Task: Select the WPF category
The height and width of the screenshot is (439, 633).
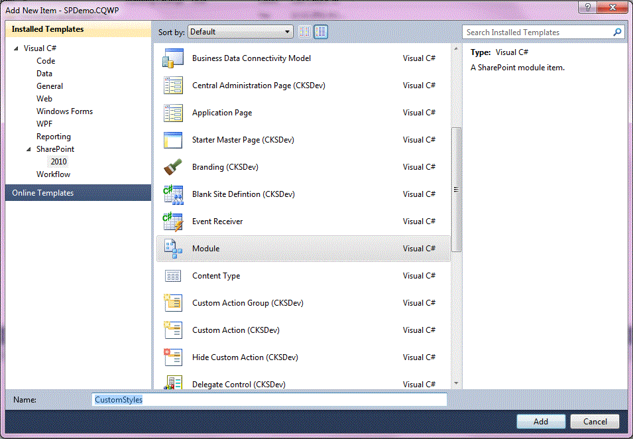Action: pos(44,123)
